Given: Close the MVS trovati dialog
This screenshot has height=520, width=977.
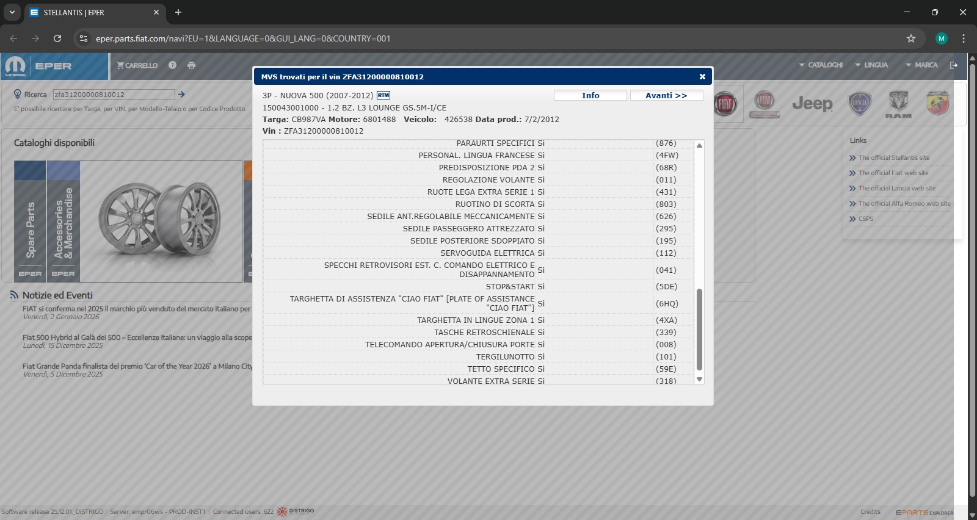Looking at the screenshot, I should click(702, 77).
